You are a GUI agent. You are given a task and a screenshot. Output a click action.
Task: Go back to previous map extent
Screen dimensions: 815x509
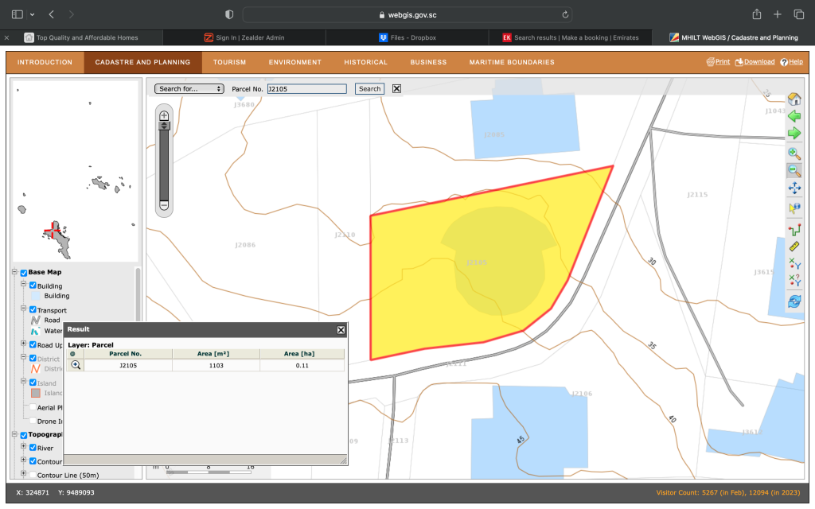[794, 116]
